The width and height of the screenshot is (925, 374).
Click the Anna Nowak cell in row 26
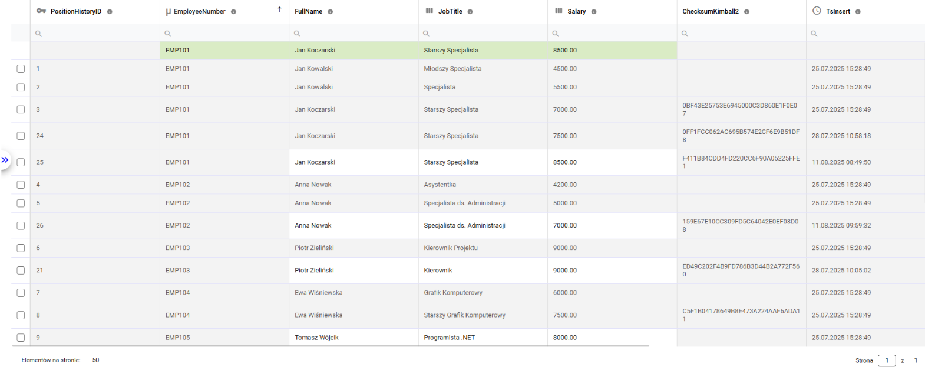[313, 226]
